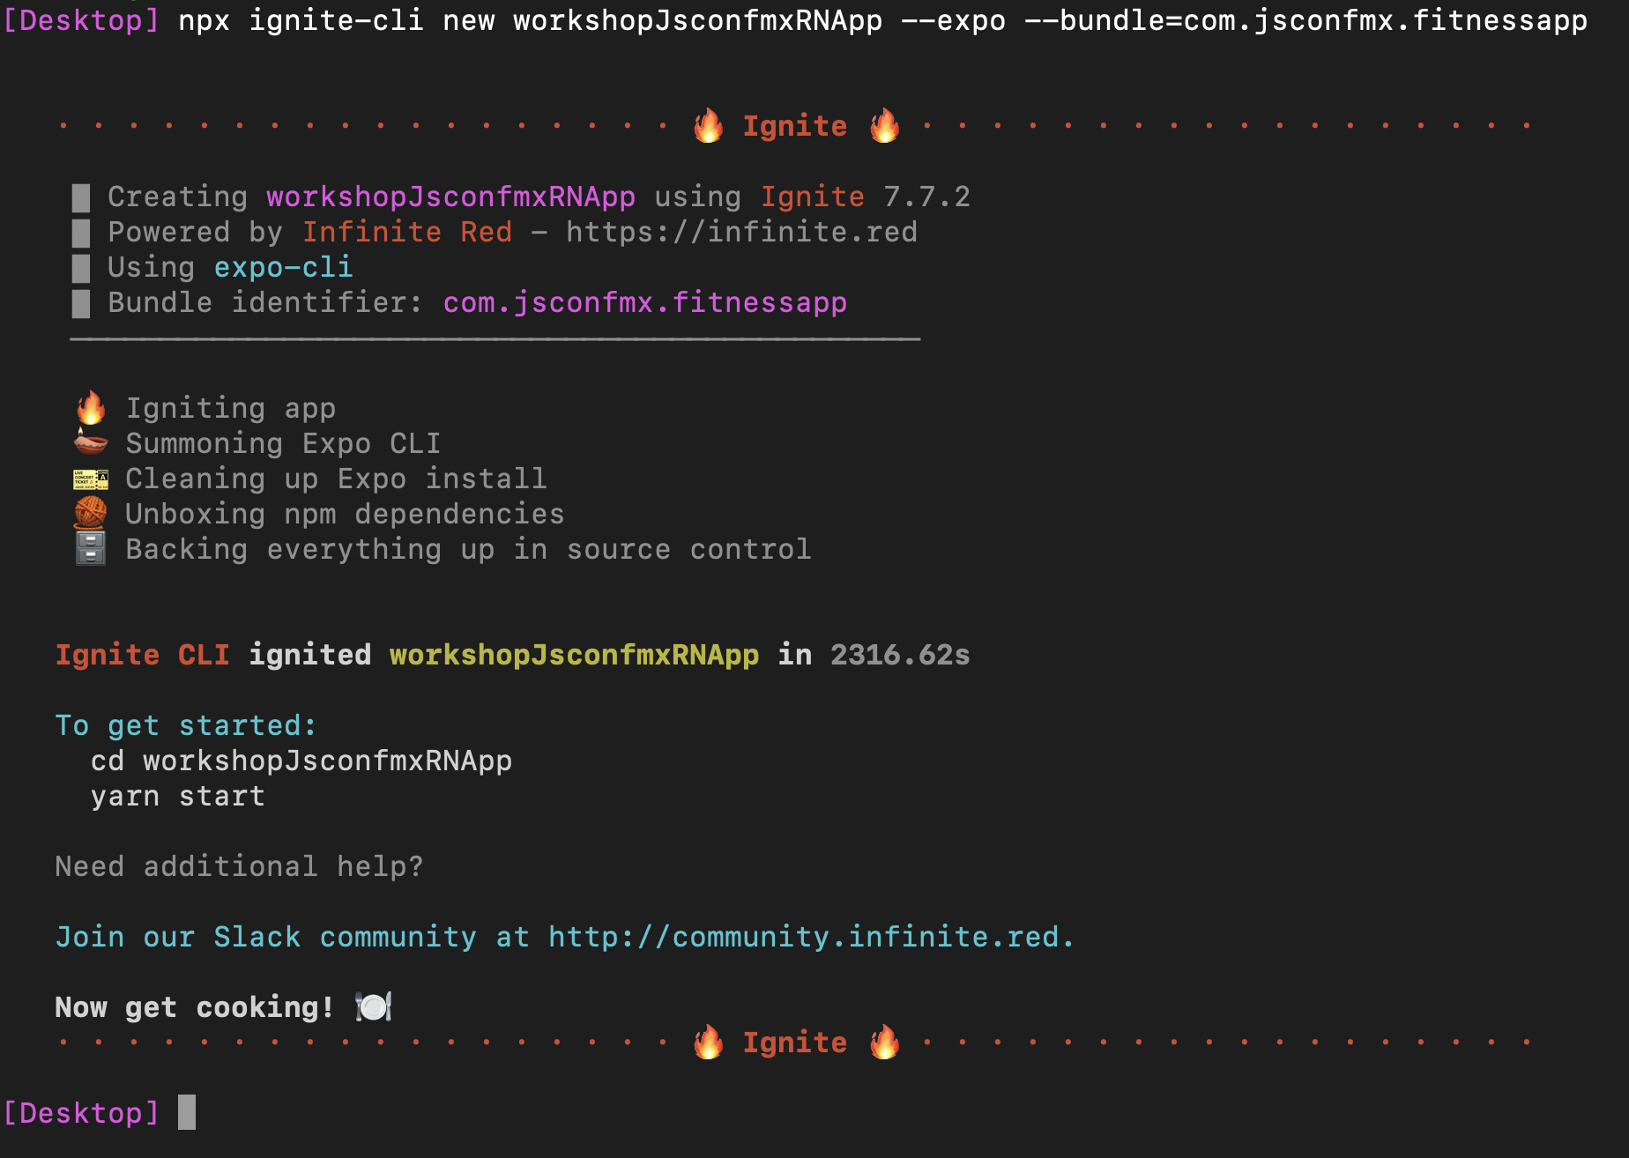Click the file cabinet emoji beside Backing everything up
Viewport: 1629px width, 1158px height.
click(91, 548)
